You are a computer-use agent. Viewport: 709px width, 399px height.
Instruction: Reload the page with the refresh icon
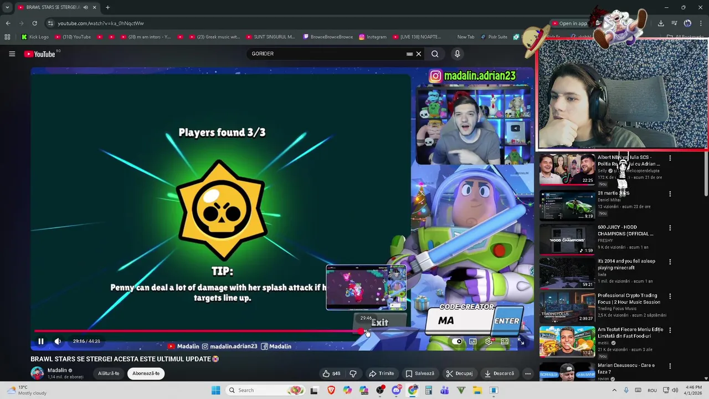[34, 23]
